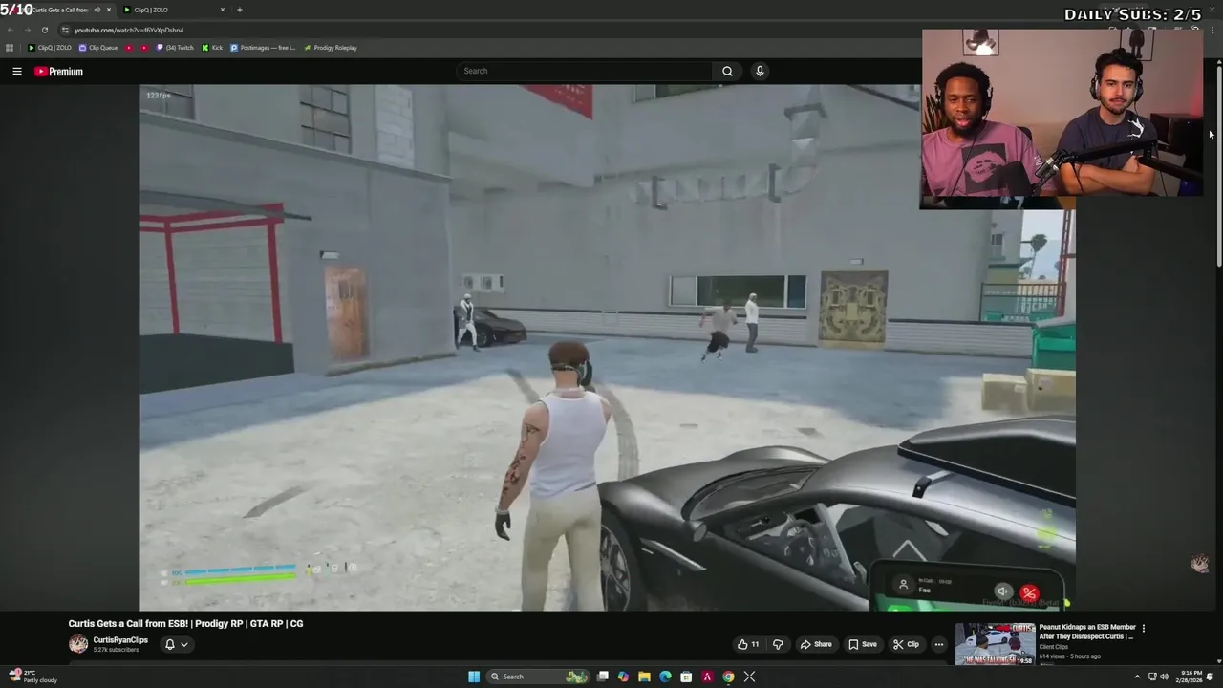Open the weather widget on taskbar
The width and height of the screenshot is (1223, 688).
33,677
